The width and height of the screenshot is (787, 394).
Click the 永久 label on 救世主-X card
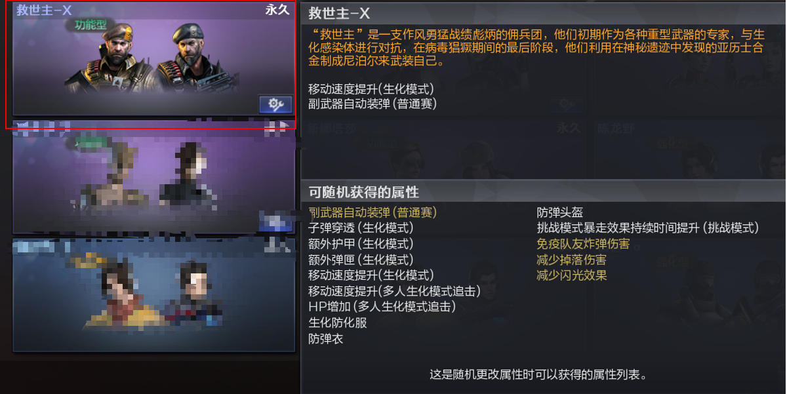(277, 9)
